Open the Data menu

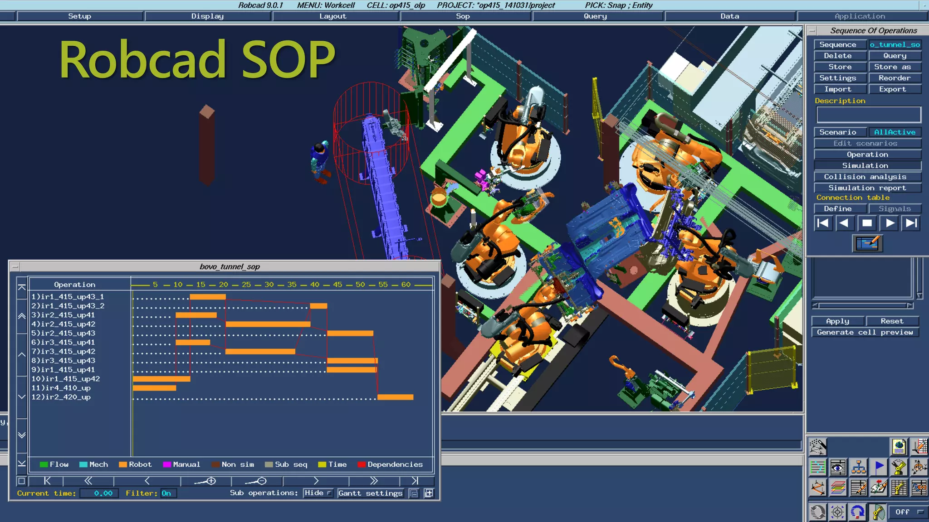(729, 16)
